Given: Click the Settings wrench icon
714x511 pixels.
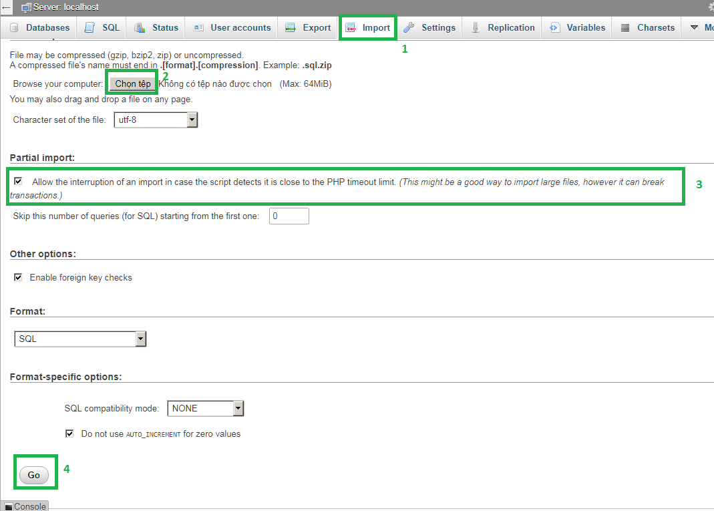Looking at the screenshot, I should point(409,28).
